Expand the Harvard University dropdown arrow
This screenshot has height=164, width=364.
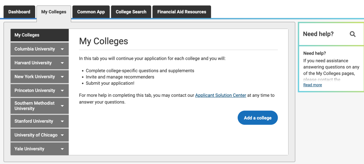[x=62, y=63]
